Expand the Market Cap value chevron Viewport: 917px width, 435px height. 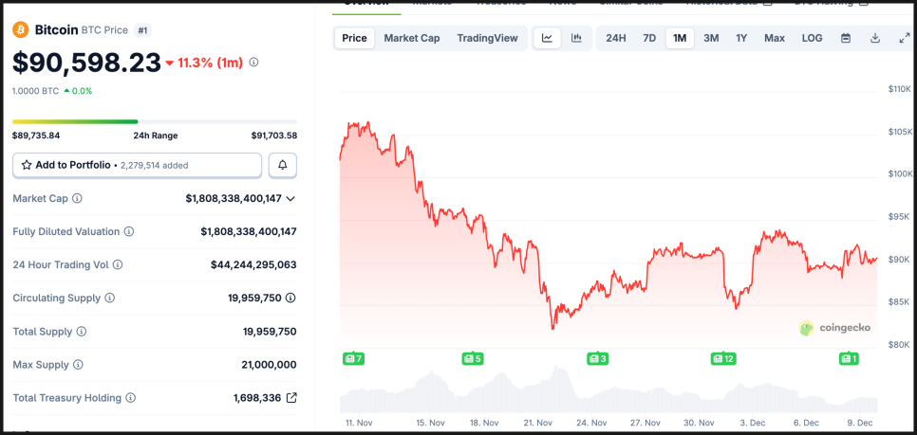290,199
